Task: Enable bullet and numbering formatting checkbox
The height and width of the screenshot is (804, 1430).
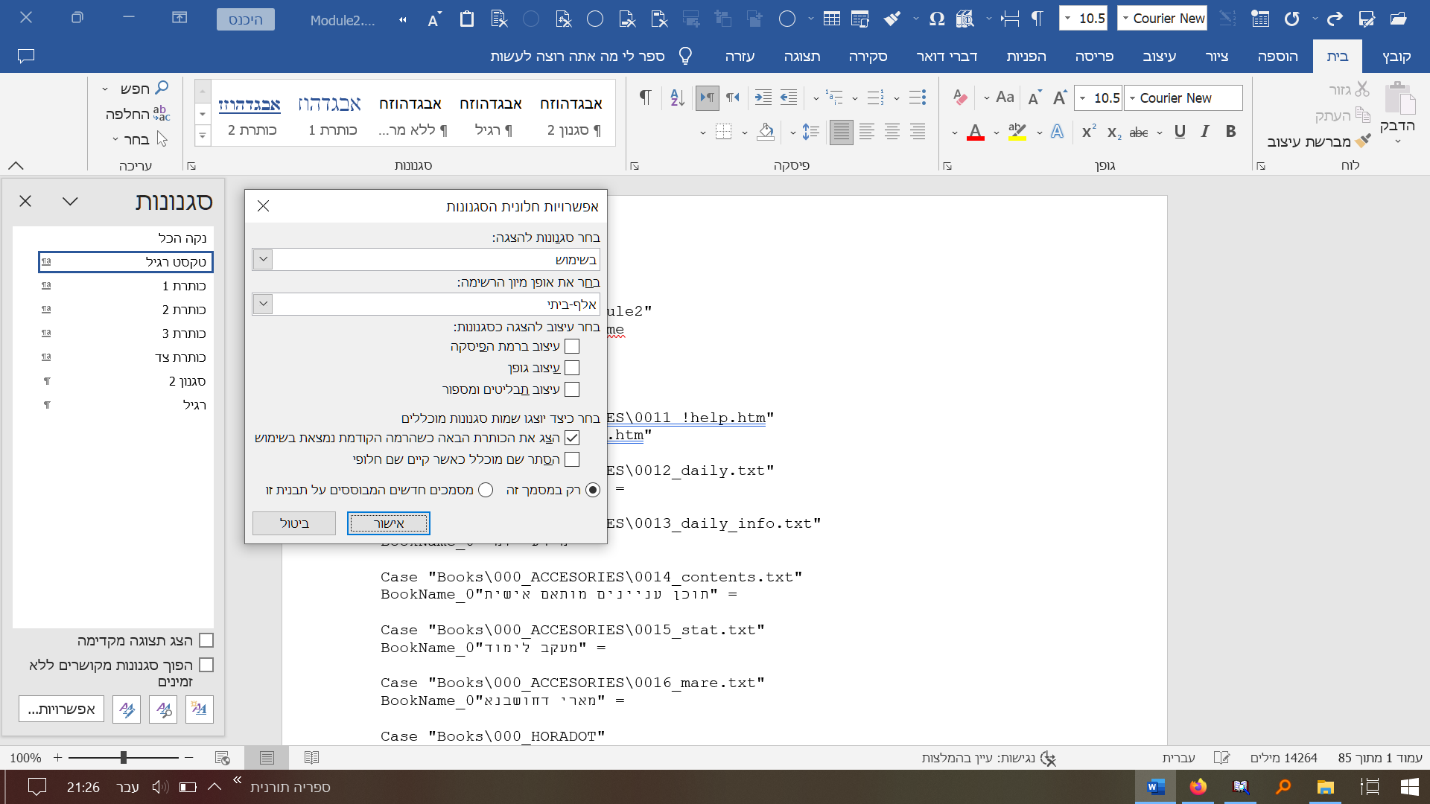Action: (x=572, y=389)
